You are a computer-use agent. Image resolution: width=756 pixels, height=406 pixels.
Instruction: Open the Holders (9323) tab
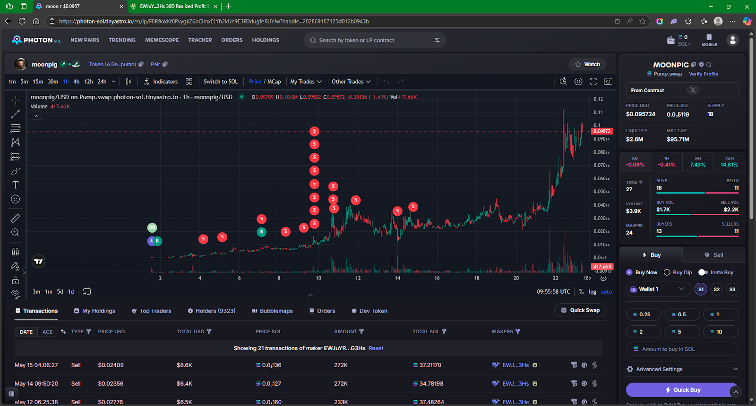coord(211,311)
